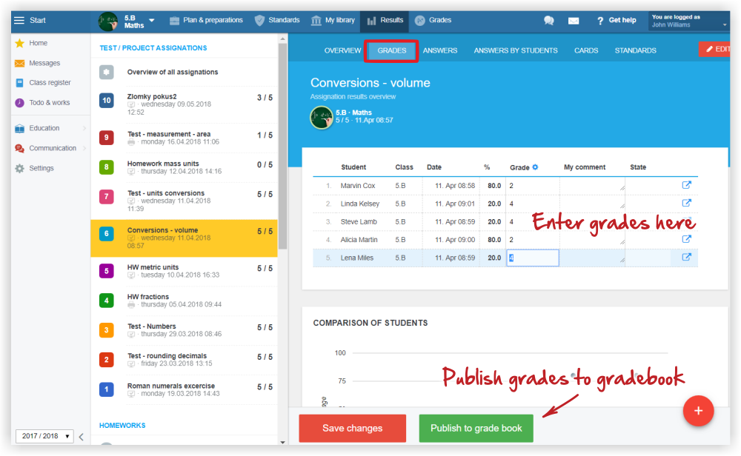This screenshot has width=741, height=456.
Task: Go to Grades in top bar
Action: [x=433, y=20]
